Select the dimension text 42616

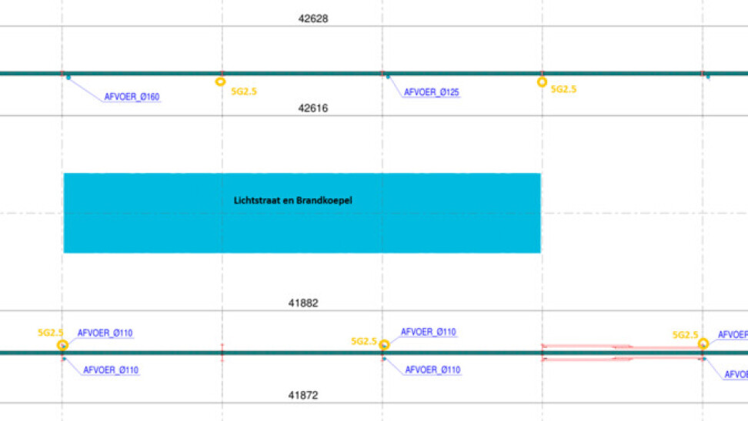tap(313, 108)
